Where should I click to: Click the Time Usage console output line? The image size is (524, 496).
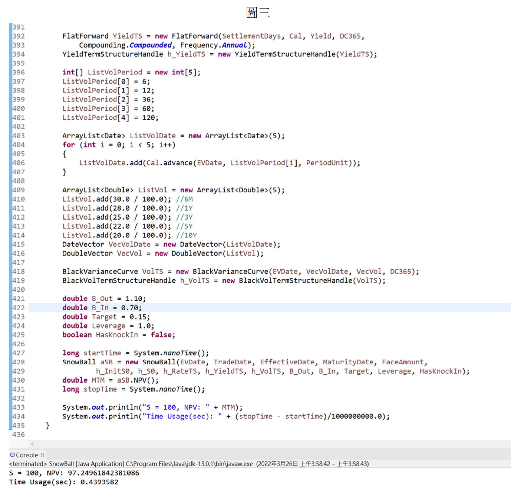[x=64, y=482]
